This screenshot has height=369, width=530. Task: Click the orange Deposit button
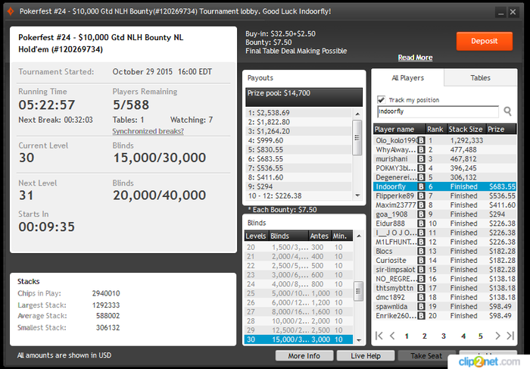click(485, 41)
